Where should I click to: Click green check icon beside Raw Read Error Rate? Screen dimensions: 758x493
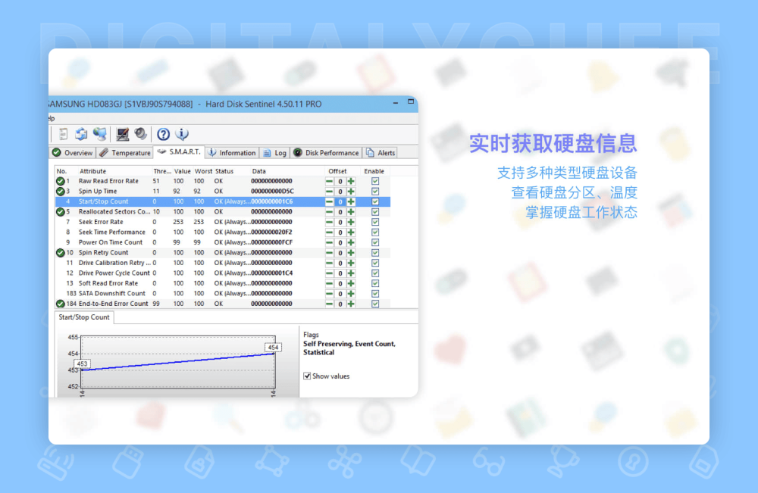61,181
